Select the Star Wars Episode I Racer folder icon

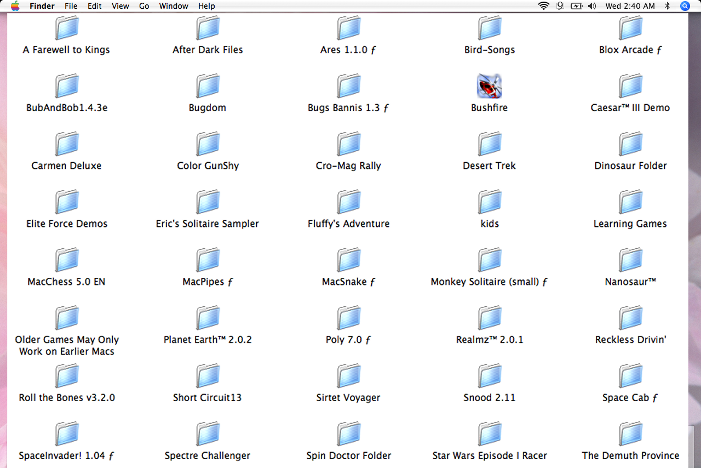tap(490, 434)
